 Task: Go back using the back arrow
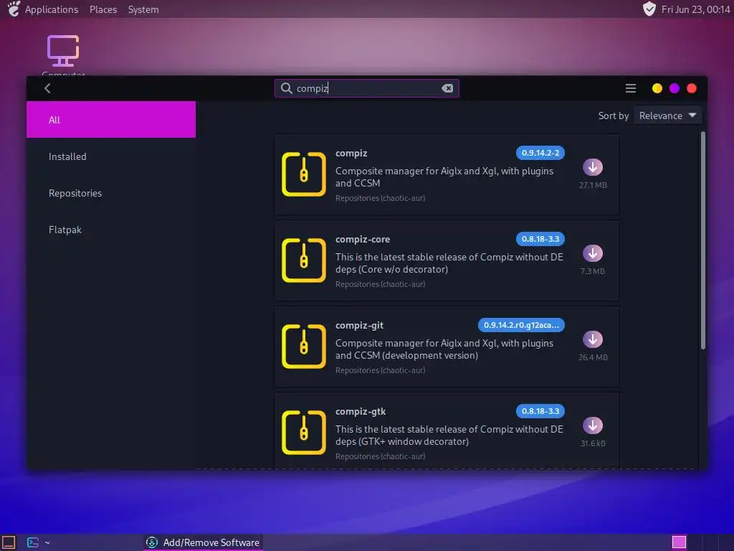tap(47, 88)
